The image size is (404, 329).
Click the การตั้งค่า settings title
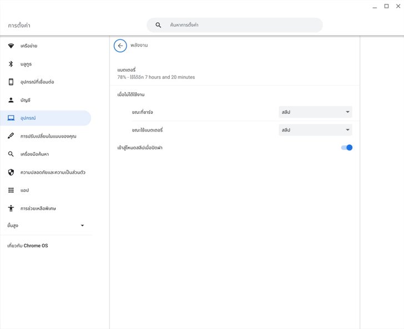click(x=19, y=26)
